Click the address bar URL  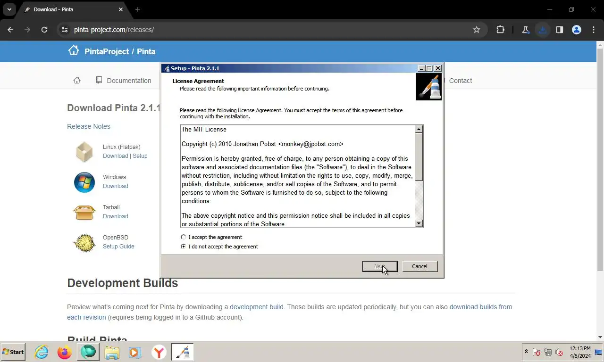pyautogui.click(x=114, y=30)
